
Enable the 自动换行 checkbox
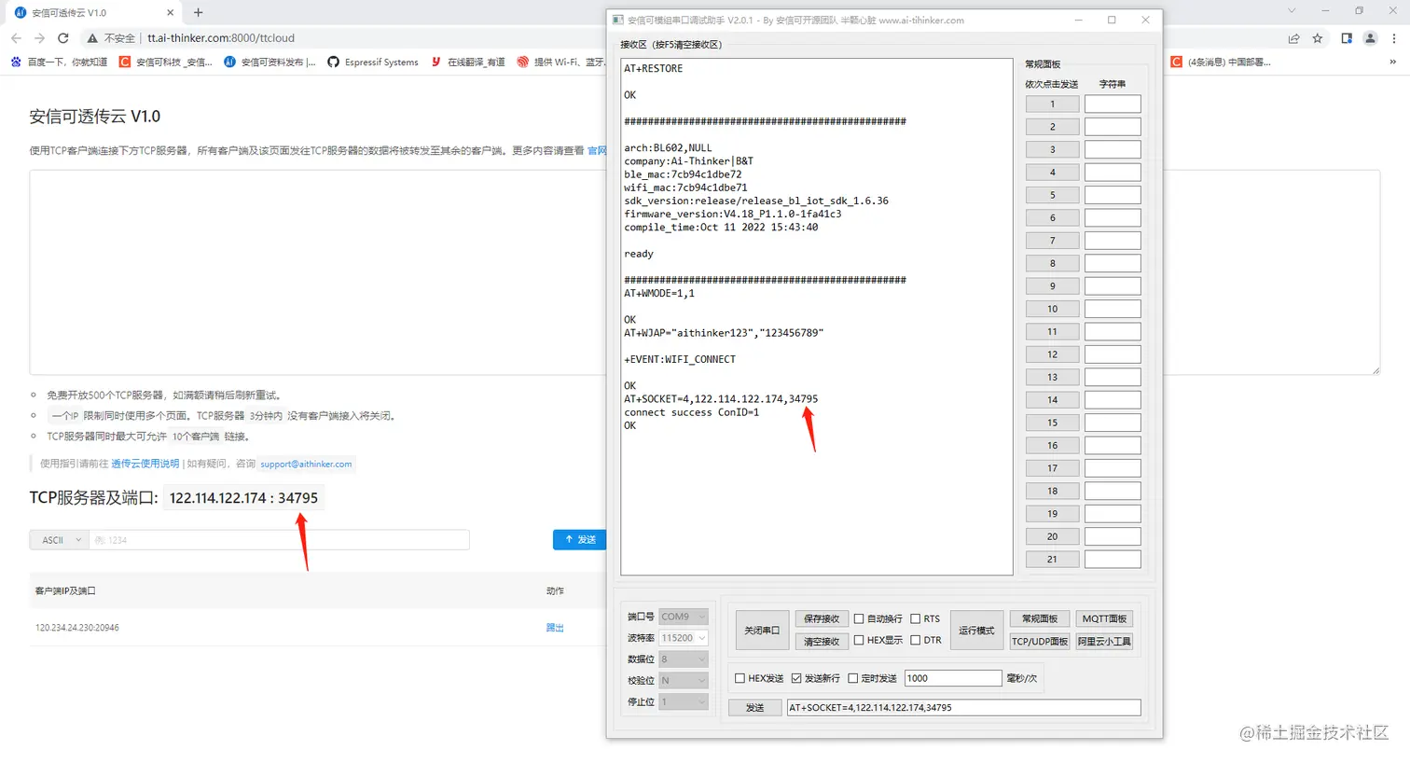coord(859,619)
